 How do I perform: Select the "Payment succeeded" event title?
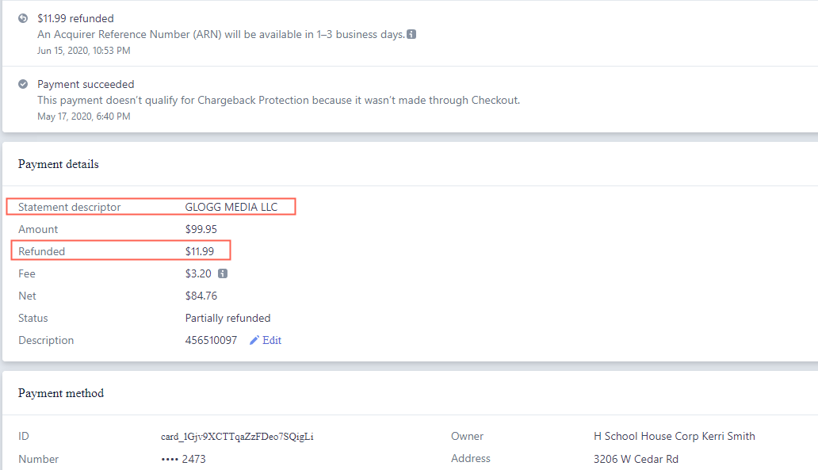pyautogui.click(x=86, y=84)
